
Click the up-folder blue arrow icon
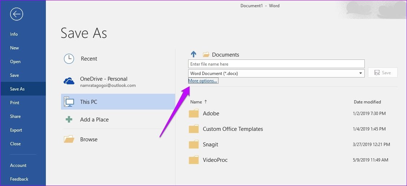coord(194,54)
